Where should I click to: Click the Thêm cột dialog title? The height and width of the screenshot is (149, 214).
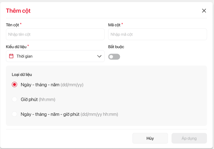point(18,11)
